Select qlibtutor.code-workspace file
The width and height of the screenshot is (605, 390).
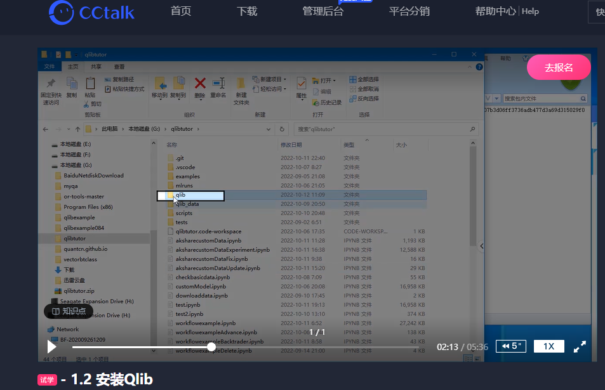tap(208, 231)
